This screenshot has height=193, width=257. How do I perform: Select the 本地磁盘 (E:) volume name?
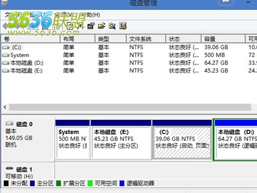[26, 71]
